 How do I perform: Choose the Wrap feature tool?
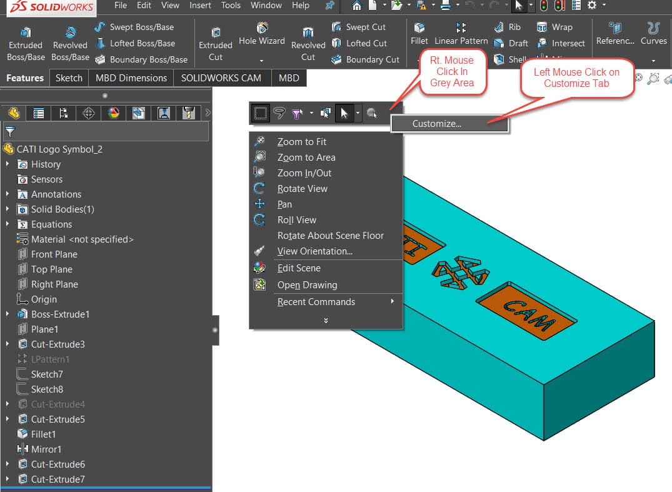554,27
